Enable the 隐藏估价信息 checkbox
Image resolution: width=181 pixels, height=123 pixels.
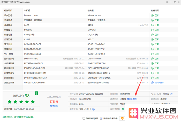[84, 118]
